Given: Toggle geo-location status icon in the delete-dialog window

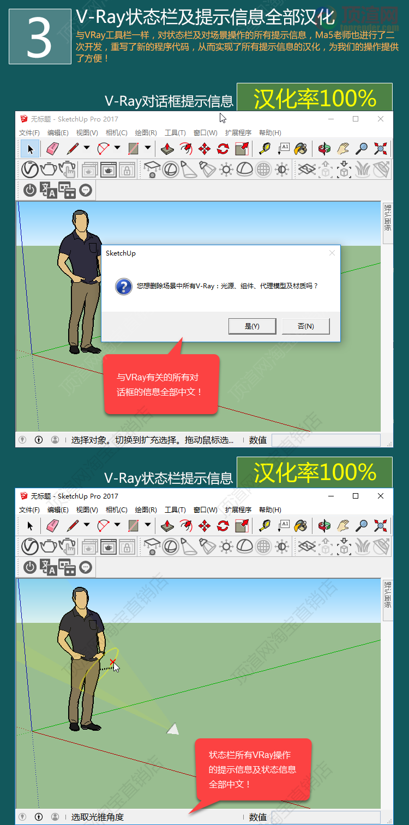Looking at the screenshot, I should pos(22,440).
